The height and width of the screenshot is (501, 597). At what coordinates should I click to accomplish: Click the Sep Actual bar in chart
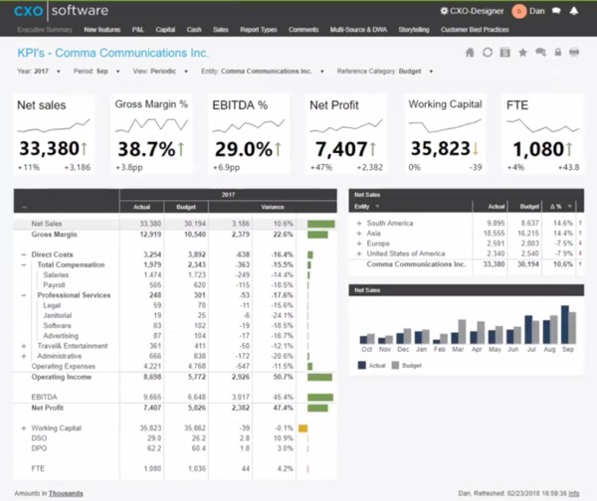tap(565, 324)
